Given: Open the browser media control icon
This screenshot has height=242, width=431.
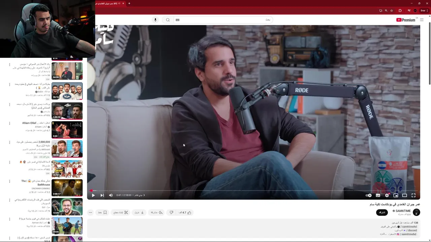Looking at the screenshot, I should (x=409, y=10).
